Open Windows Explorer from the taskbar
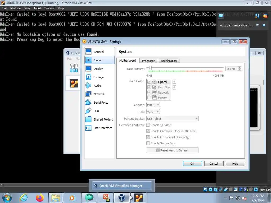 [x=56, y=198]
